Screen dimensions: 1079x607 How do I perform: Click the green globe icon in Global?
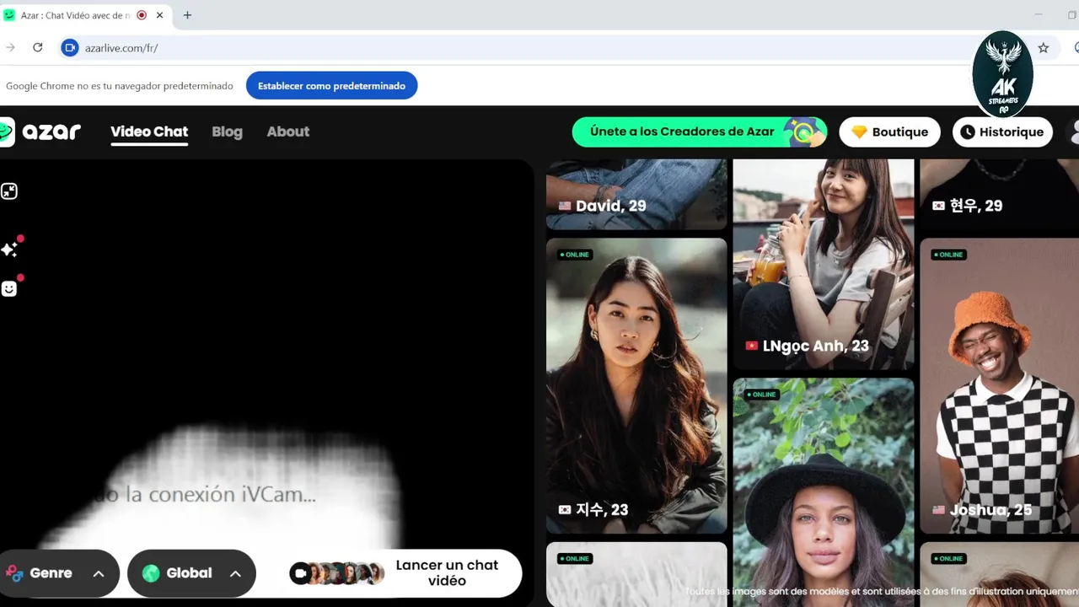[x=151, y=573]
